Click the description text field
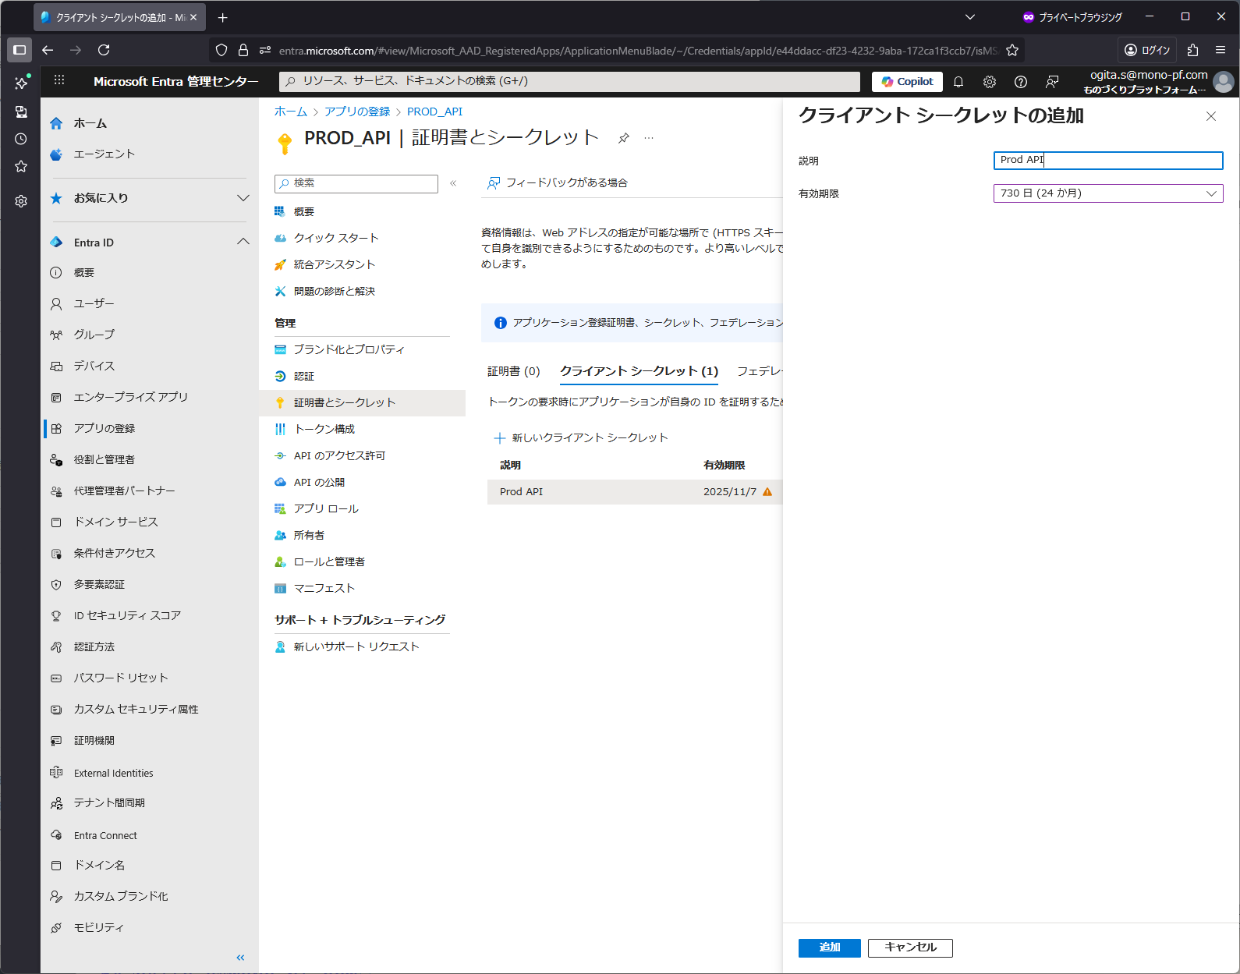The image size is (1240, 974). pos(1107,161)
